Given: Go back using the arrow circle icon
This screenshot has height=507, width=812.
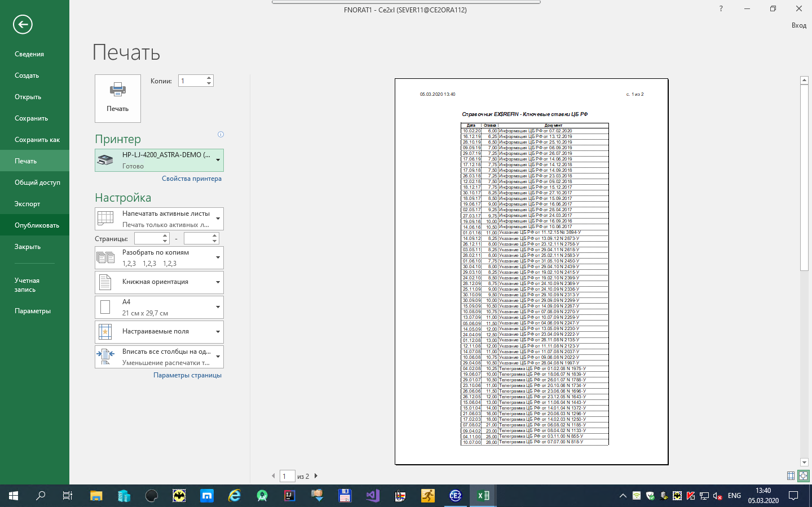Looking at the screenshot, I should [x=23, y=24].
